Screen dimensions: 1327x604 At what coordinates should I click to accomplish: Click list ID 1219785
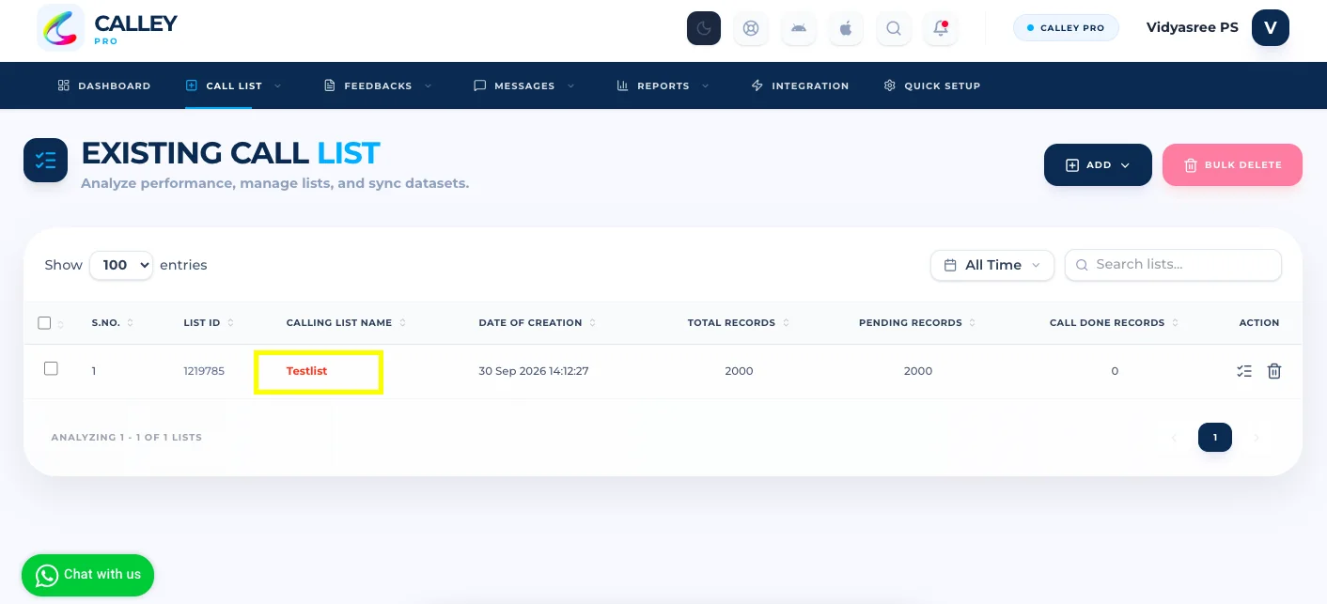point(204,371)
